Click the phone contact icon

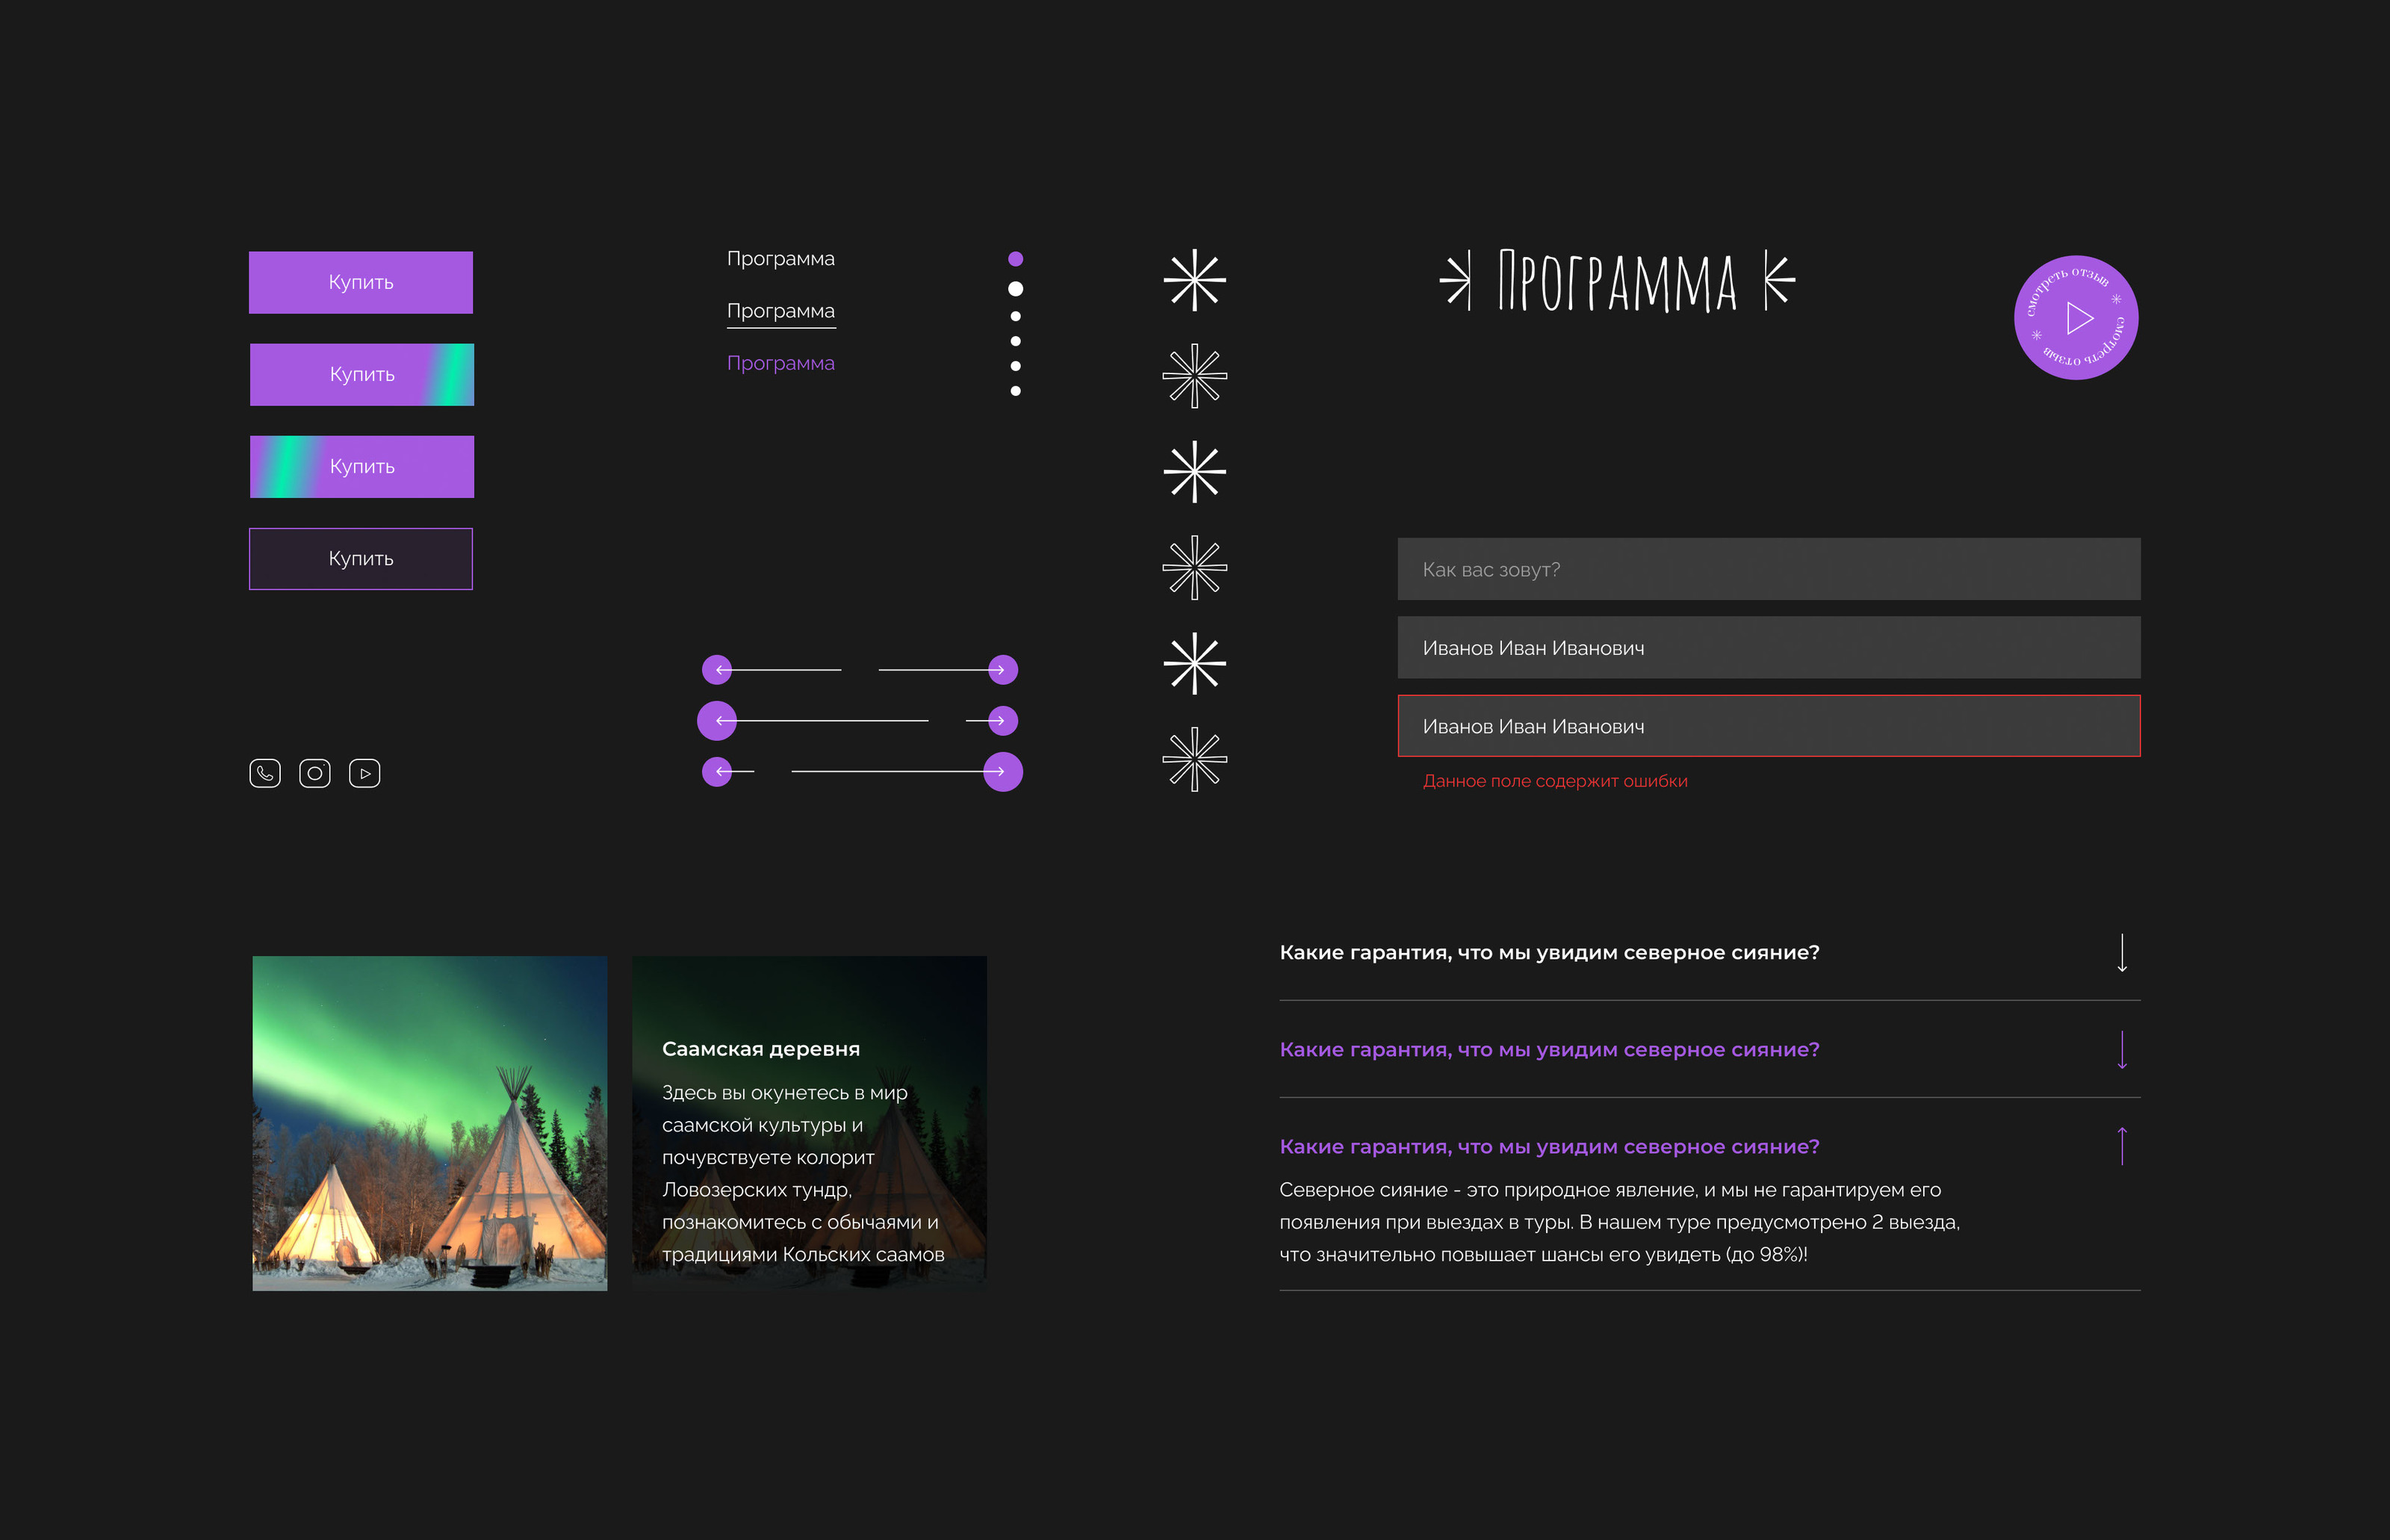click(x=265, y=773)
